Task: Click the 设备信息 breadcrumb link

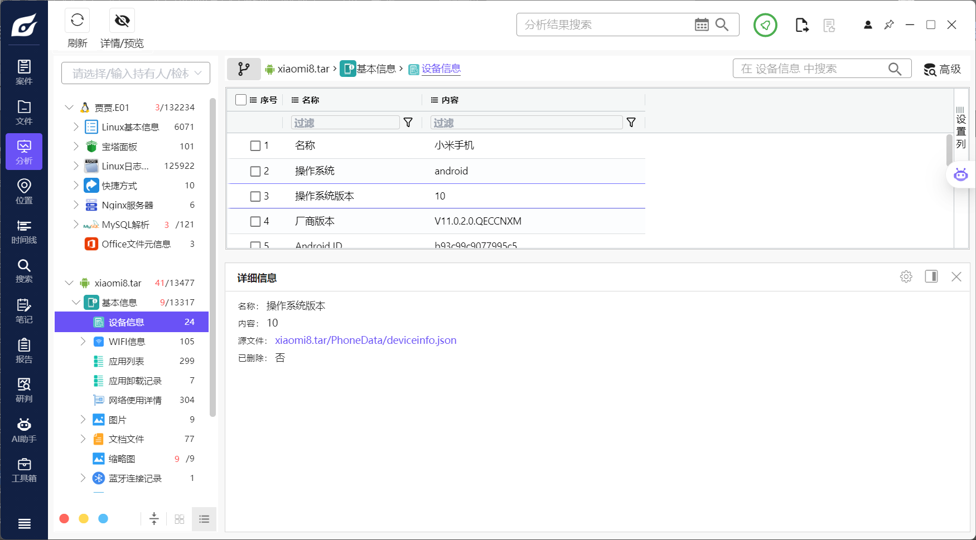Action: pos(441,69)
